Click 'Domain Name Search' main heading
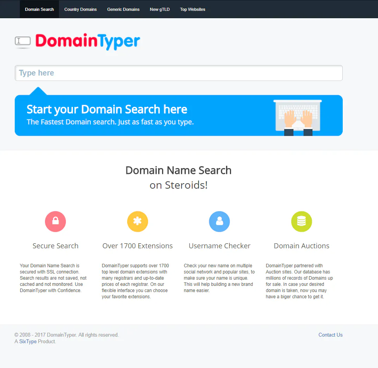The image size is (378, 368). 178,170
